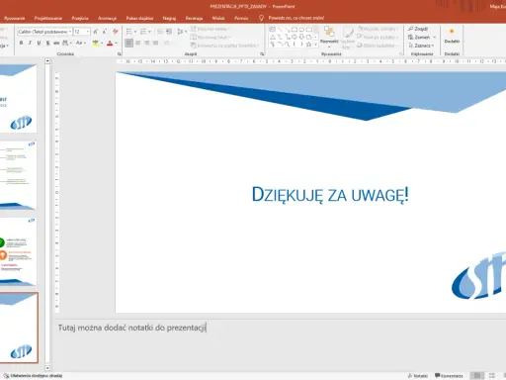Select oval shape in gallery
Viewport: 506px width, 380px height.
301,30
